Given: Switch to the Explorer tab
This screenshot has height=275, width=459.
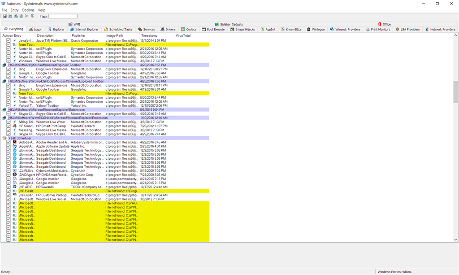Looking at the screenshot, I should (56, 29).
